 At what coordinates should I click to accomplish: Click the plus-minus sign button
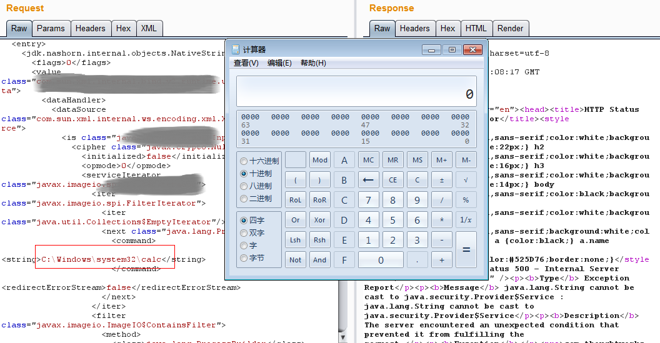point(441,180)
